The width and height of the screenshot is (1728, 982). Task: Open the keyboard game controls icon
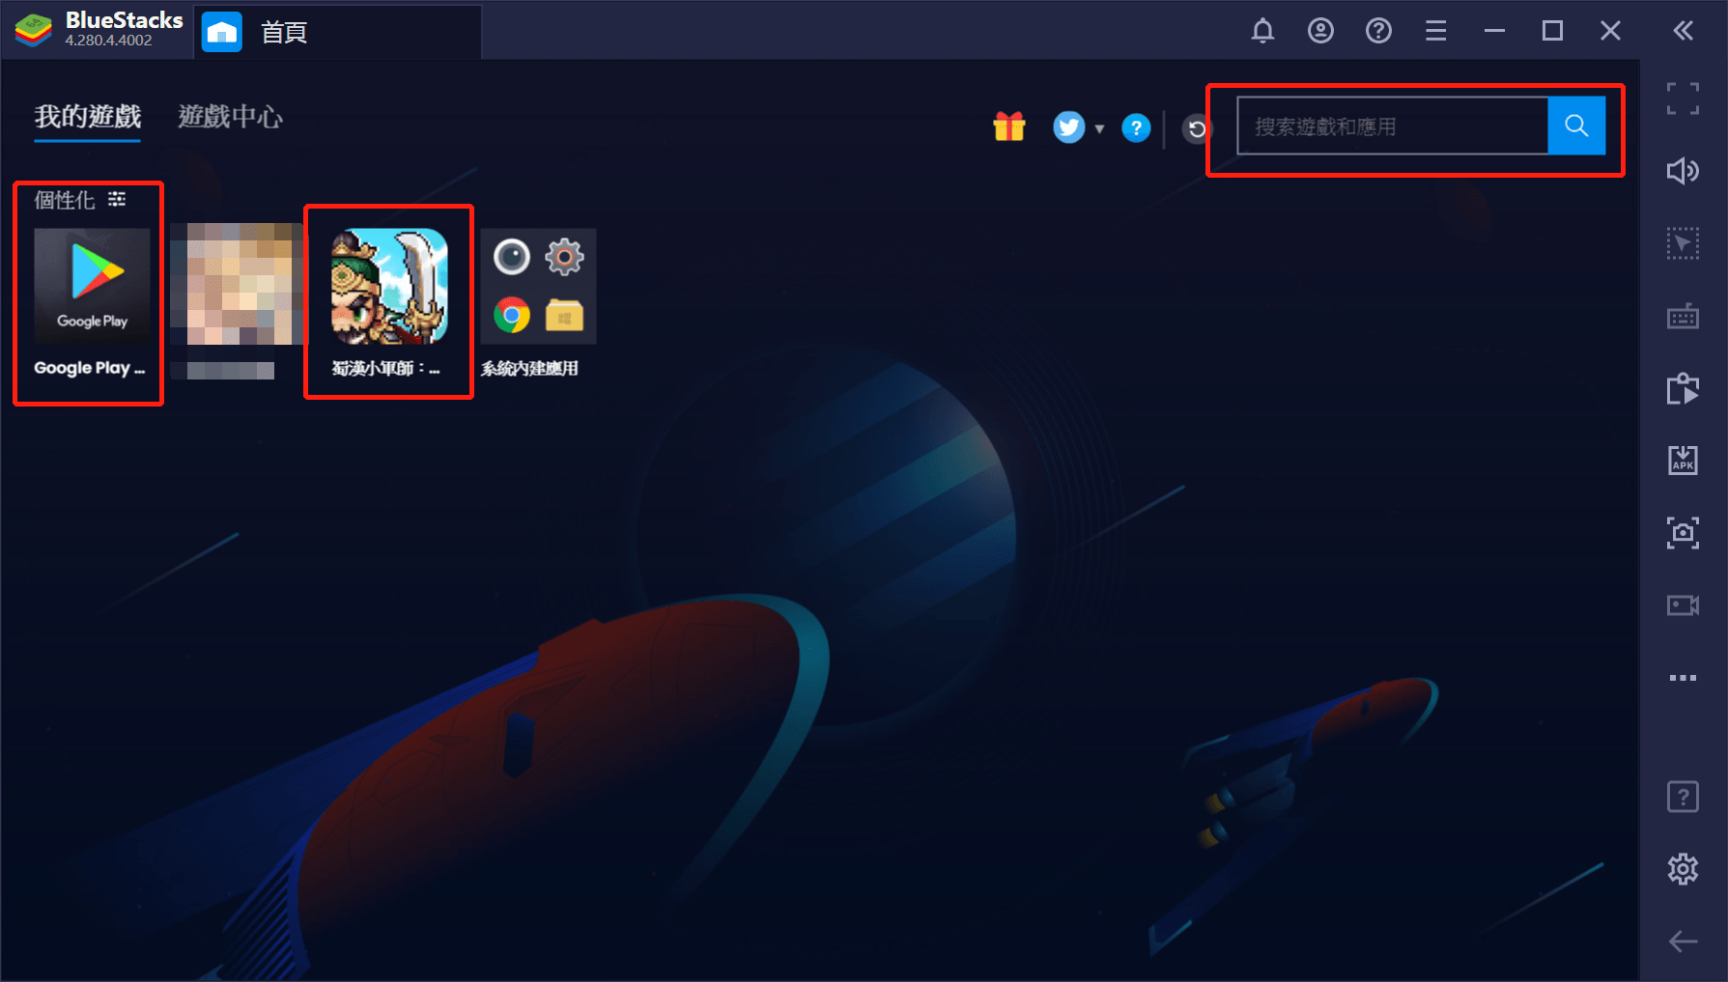coord(1683,316)
